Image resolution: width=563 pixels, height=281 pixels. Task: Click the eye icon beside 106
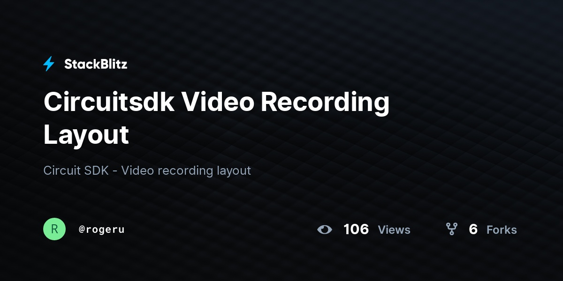pos(325,229)
